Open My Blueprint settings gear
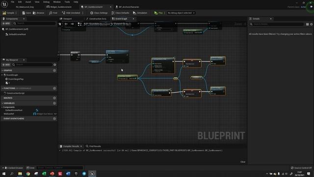 [x=54, y=64]
